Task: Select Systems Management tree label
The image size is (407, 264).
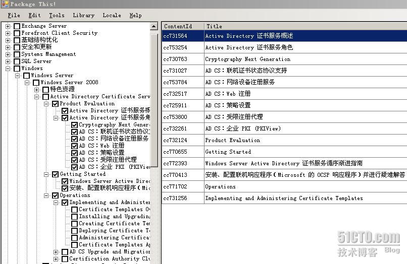Action: pos(48,54)
